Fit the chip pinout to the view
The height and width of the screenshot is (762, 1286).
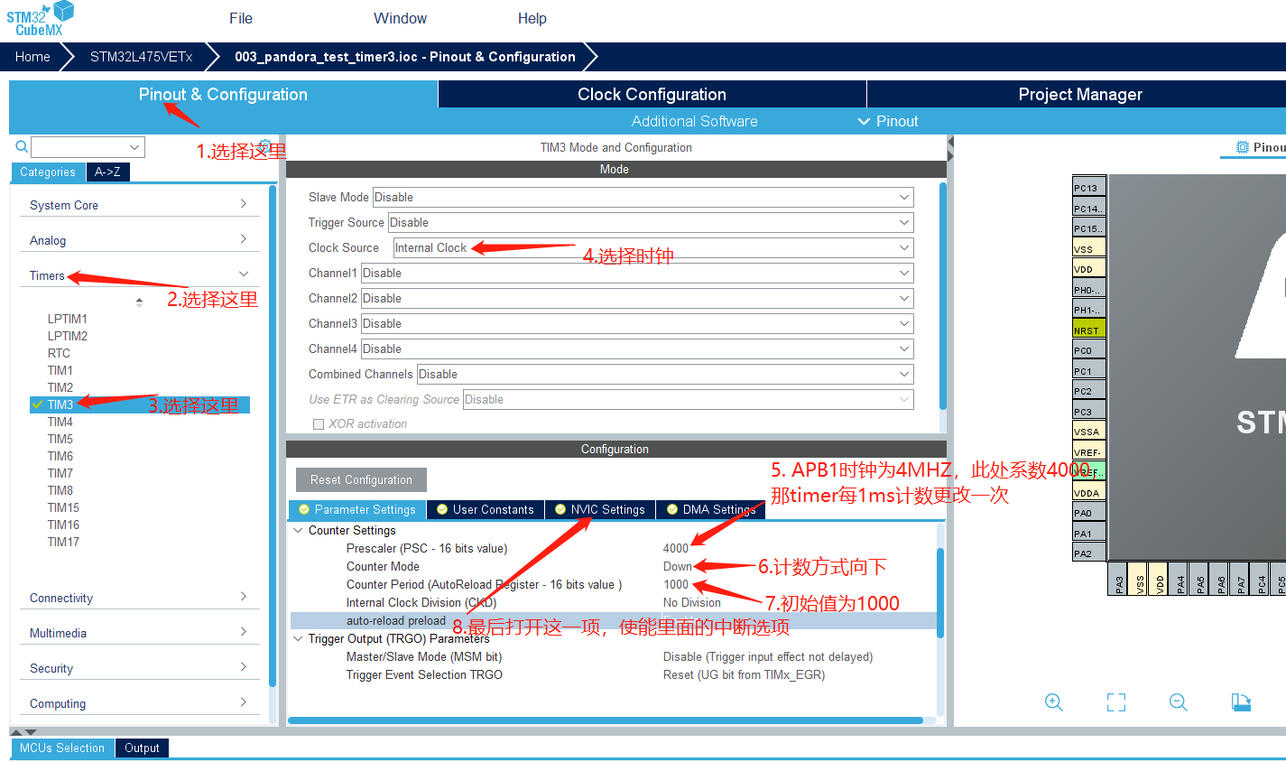click(x=1116, y=702)
